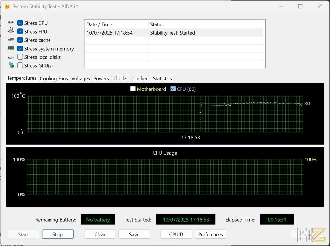This screenshot has height=246, width=330.
Task: Click the No battery field
Action: coord(98,220)
